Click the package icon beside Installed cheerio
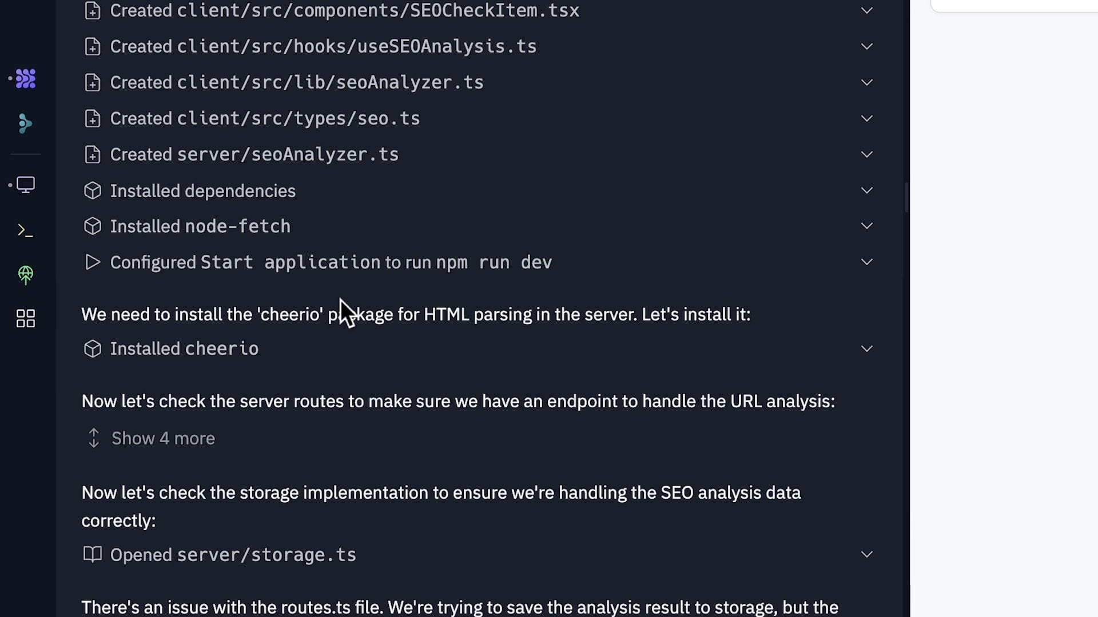The image size is (1098, 617). pos(93,348)
